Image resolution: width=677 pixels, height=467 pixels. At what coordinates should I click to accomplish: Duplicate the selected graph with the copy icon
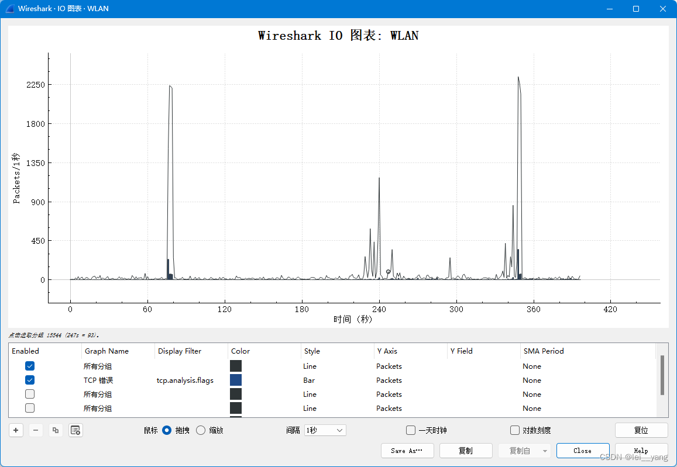pyautogui.click(x=56, y=430)
